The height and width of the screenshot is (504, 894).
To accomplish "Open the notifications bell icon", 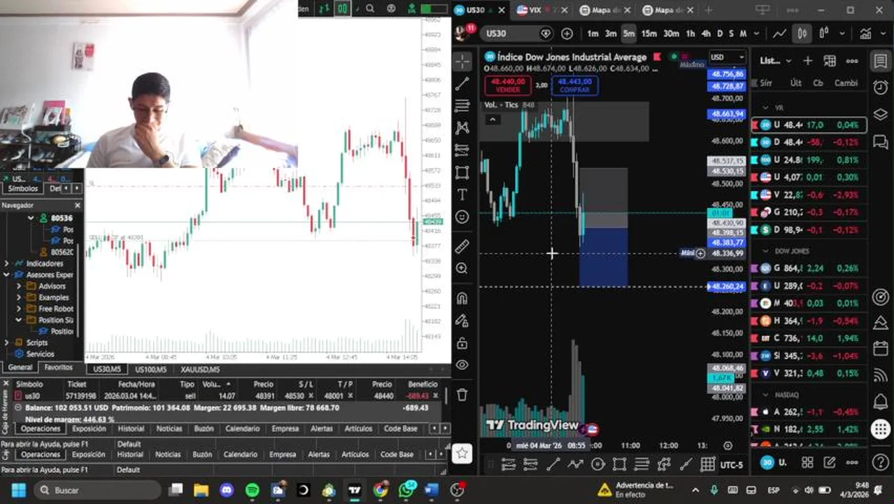I will (x=881, y=402).
